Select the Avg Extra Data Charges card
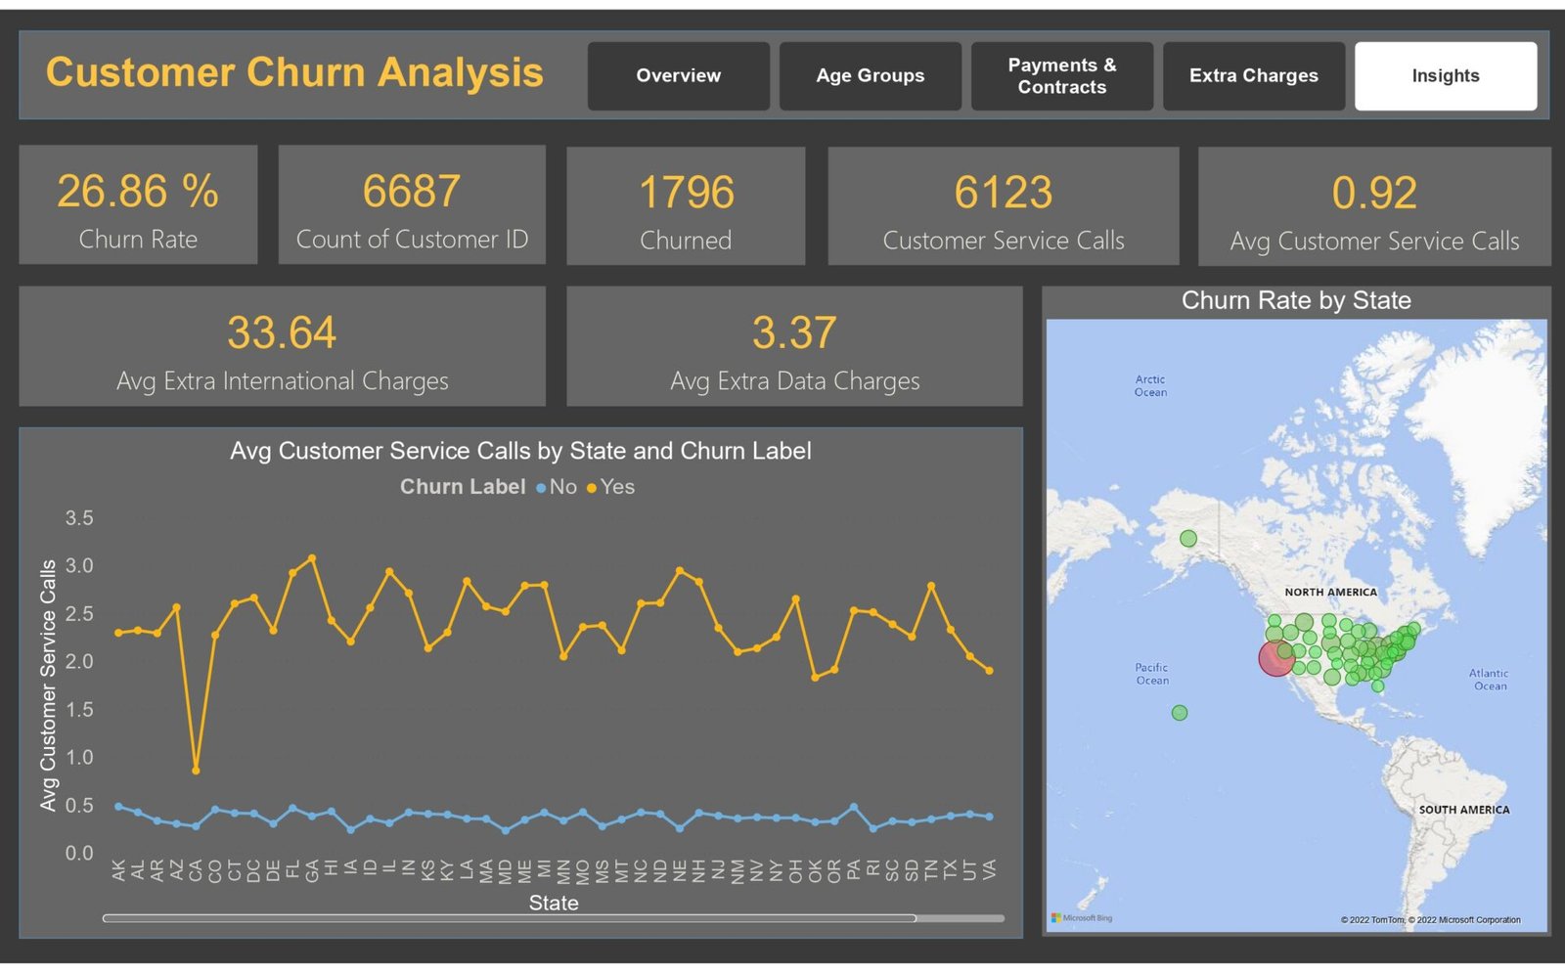Screen dimensions: 1565x973 (x=794, y=347)
